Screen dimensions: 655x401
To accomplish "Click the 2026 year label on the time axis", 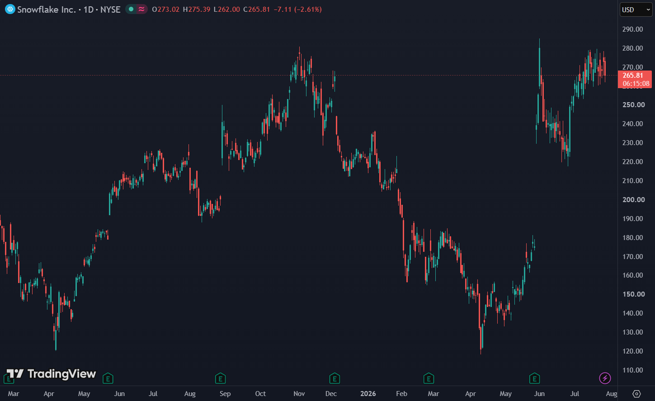I will [368, 394].
